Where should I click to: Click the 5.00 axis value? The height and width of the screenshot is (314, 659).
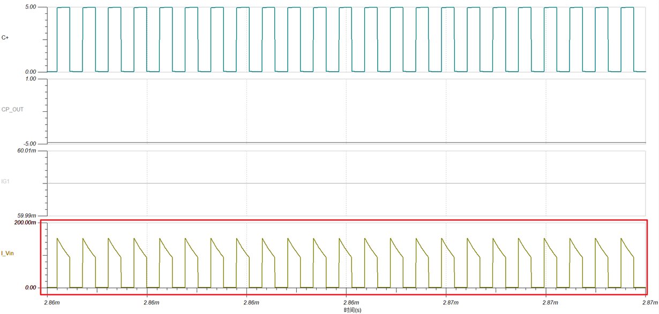coord(31,7)
